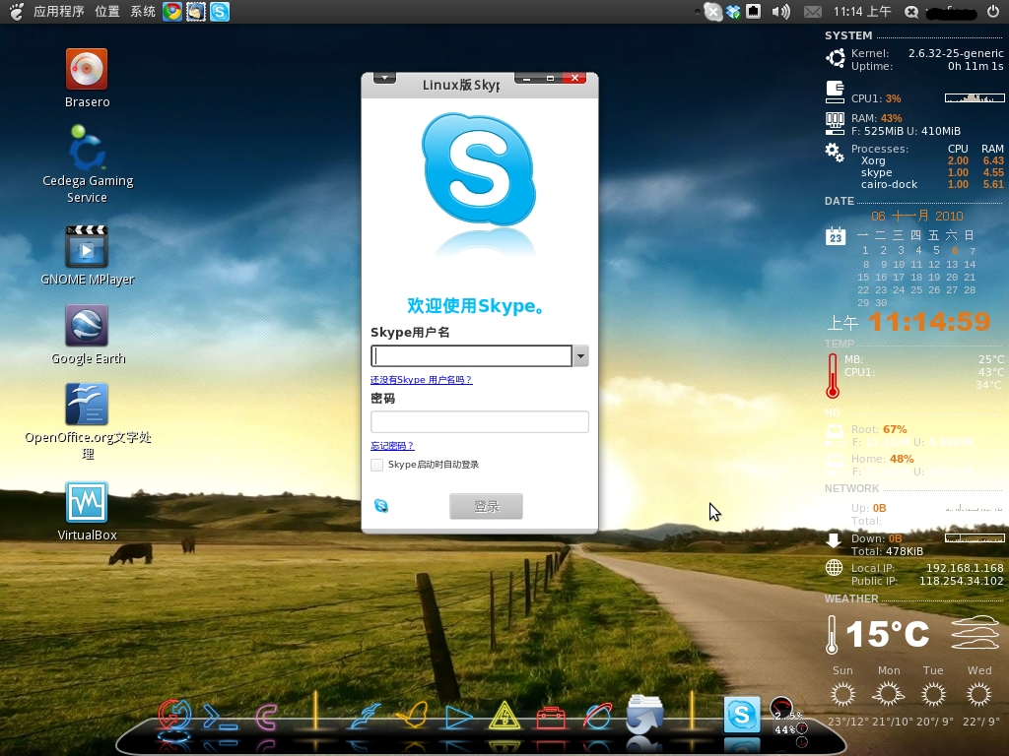Click the 11:14 上午 panel clock
This screenshot has width=1009, height=756.
click(x=862, y=12)
